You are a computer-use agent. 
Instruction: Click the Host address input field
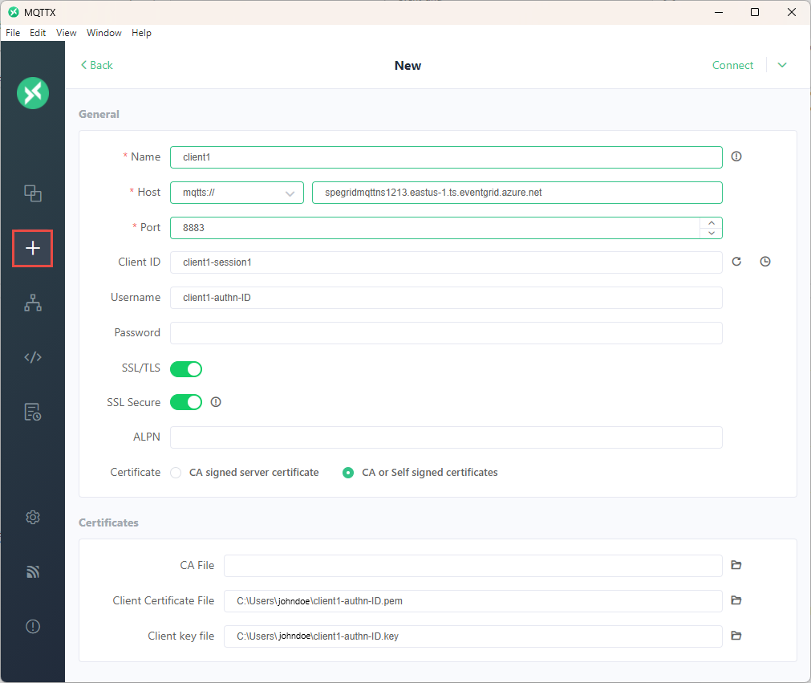(x=517, y=193)
